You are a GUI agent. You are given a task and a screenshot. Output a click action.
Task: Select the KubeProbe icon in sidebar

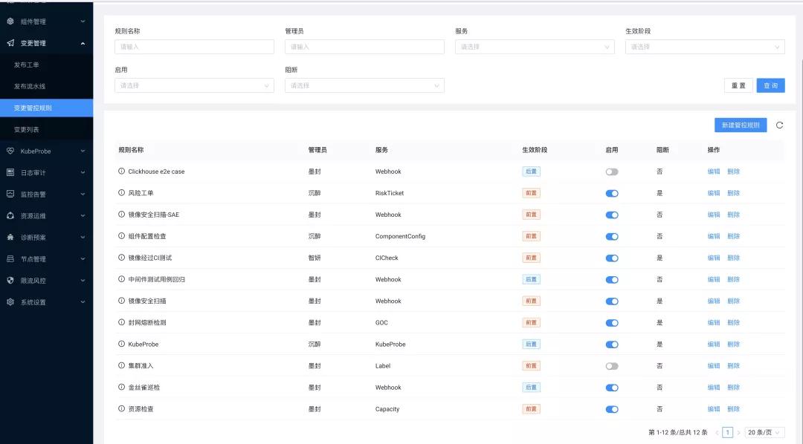(9, 150)
